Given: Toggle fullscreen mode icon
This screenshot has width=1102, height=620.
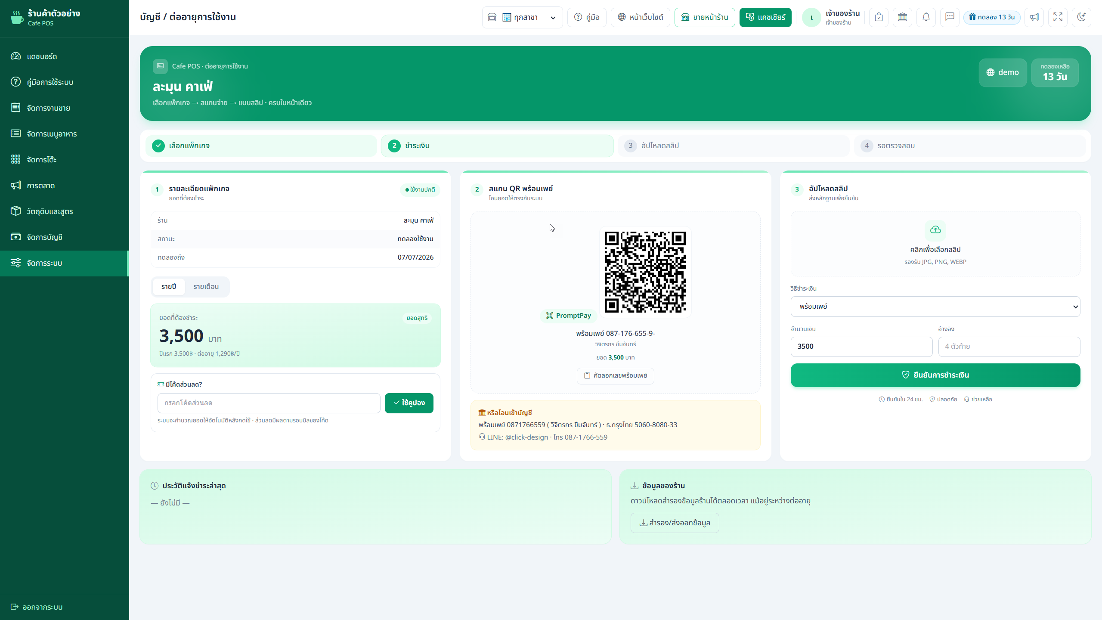Looking at the screenshot, I should [1058, 17].
